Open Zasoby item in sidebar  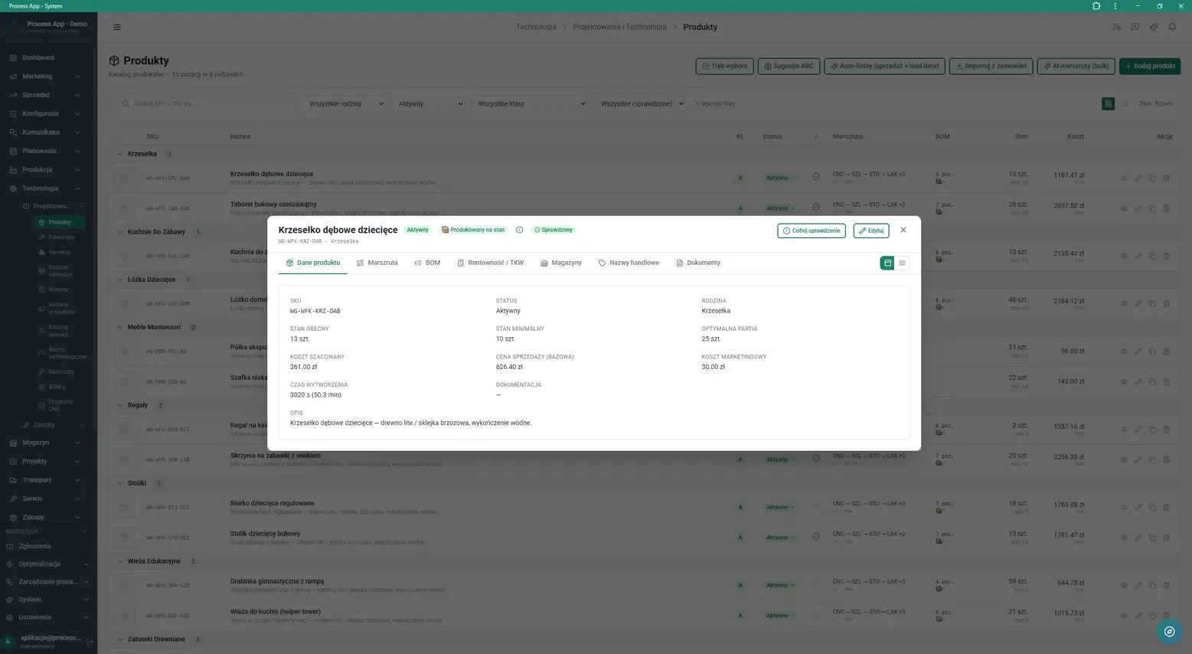(x=44, y=425)
